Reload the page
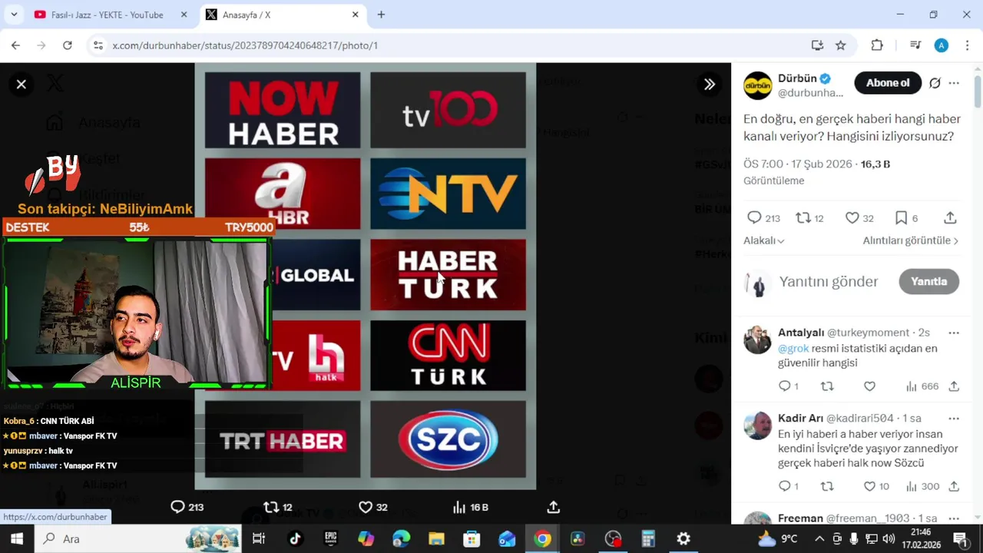This screenshot has height=553, width=983. click(68, 45)
